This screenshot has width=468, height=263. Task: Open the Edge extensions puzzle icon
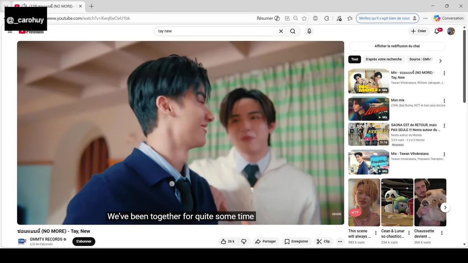tap(327, 18)
